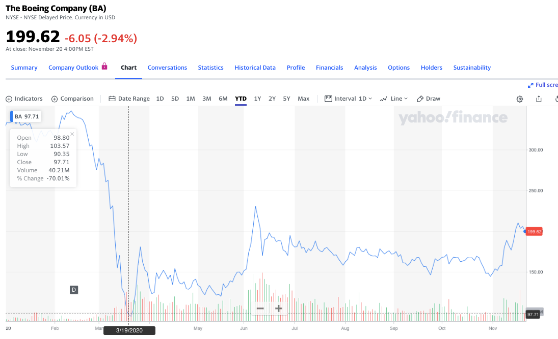Click the Volume 40.21M value

(59, 170)
